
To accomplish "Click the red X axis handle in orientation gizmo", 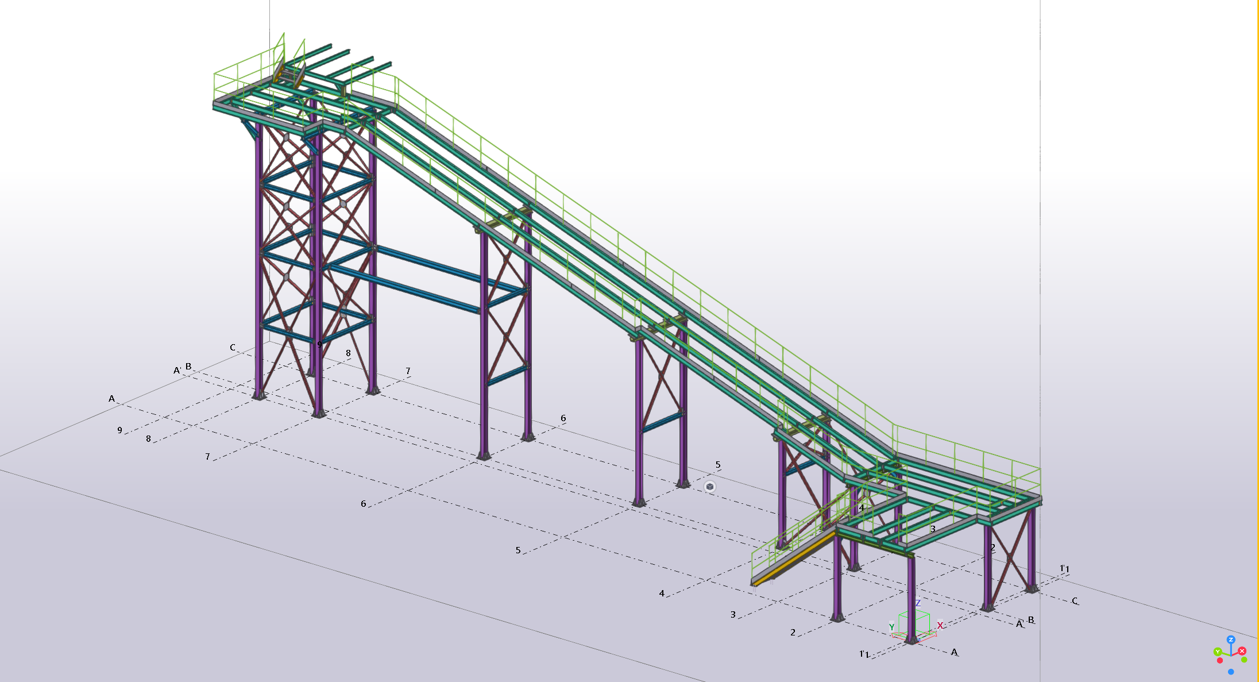I will 1242,651.
